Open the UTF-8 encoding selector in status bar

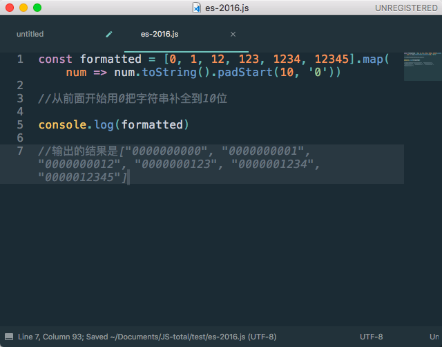[x=372, y=337]
